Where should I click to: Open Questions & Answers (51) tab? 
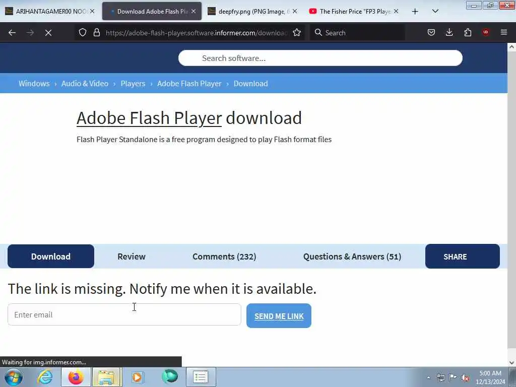(x=352, y=256)
